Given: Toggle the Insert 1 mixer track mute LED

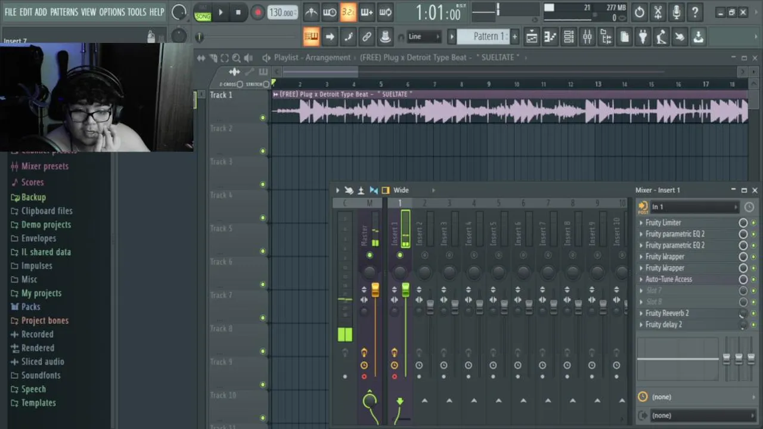Looking at the screenshot, I should [x=399, y=255].
